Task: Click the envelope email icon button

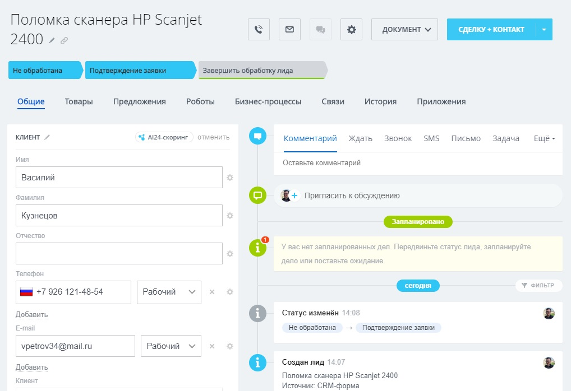Action: tap(289, 30)
